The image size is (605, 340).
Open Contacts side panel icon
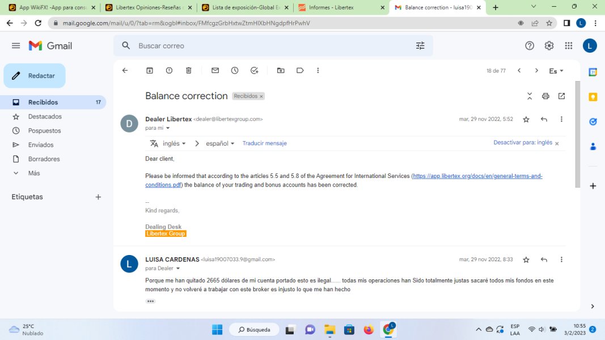coord(593,147)
